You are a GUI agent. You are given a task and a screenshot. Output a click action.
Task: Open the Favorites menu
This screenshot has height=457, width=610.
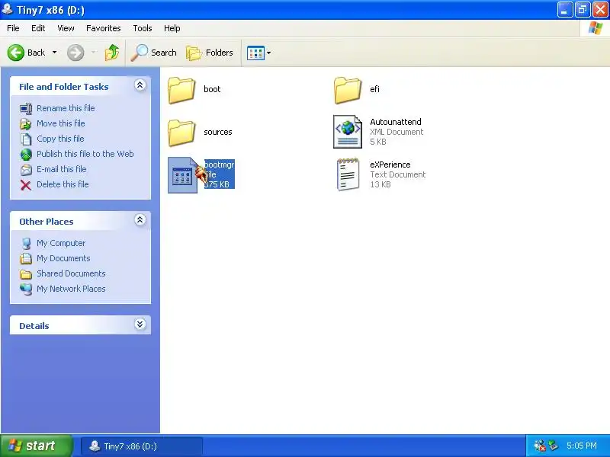(104, 28)
